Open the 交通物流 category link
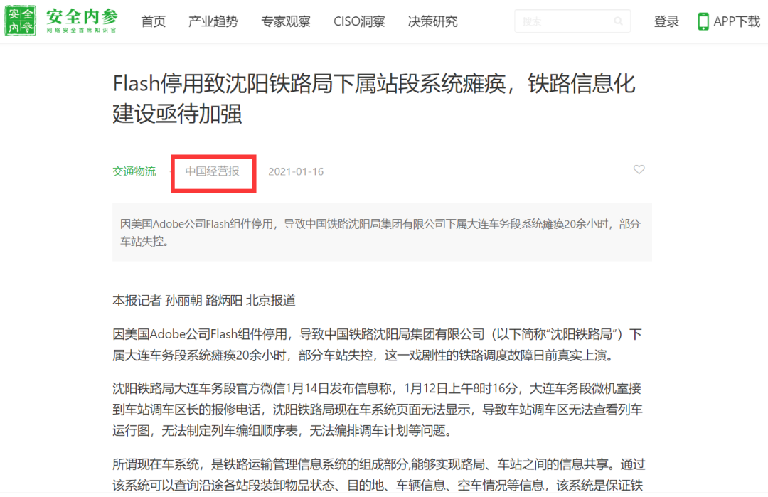Viewport: 768px width, 497px height. [x=134, y=171]
